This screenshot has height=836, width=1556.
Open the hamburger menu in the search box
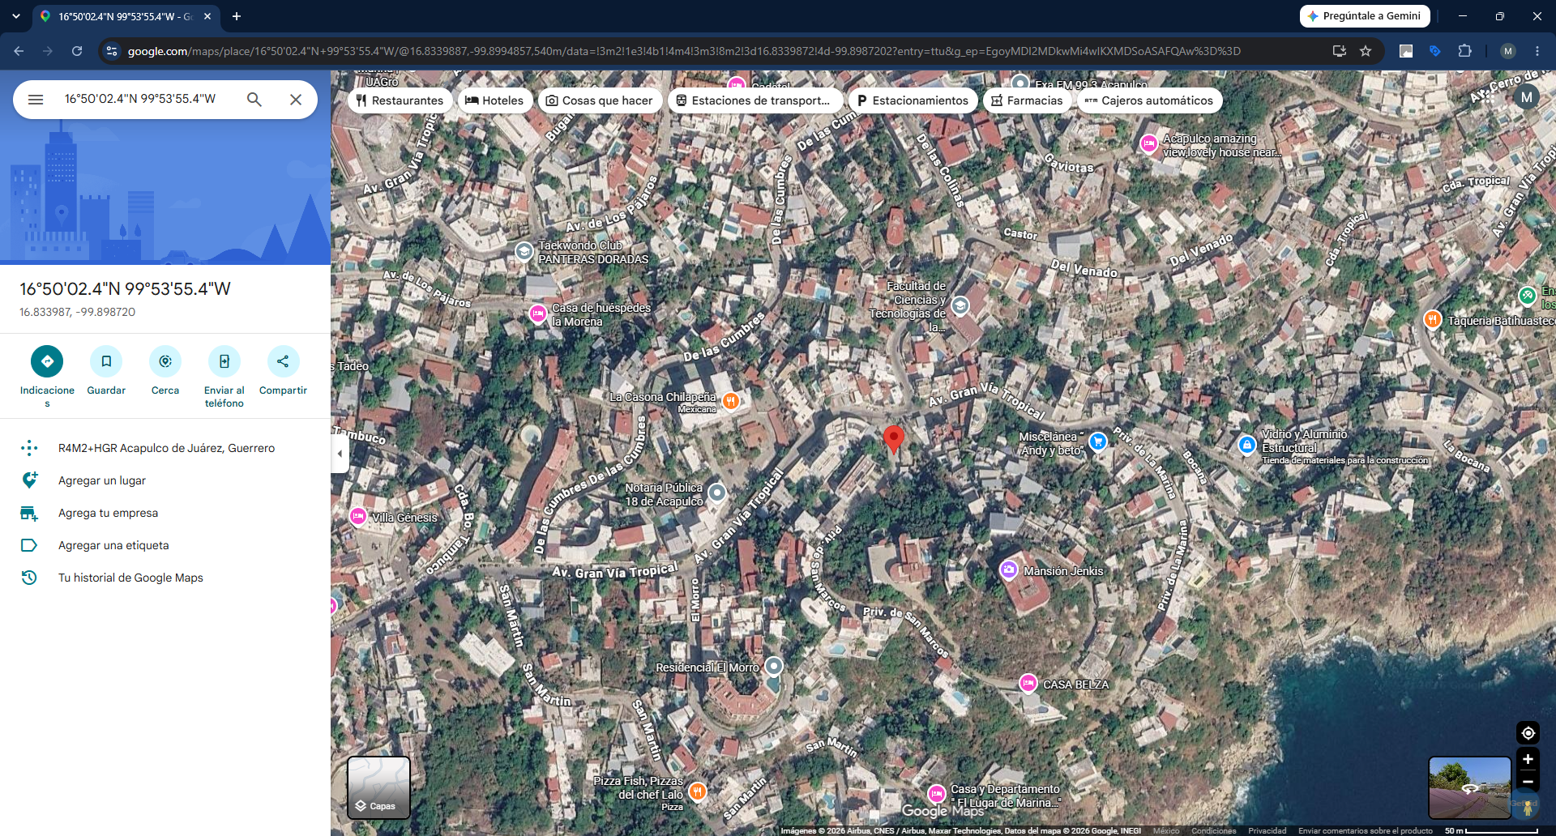click(x=36, y=100)
